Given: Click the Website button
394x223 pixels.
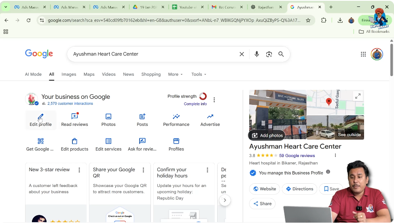Looking at the screenshot, I should [x=265, y=189].
